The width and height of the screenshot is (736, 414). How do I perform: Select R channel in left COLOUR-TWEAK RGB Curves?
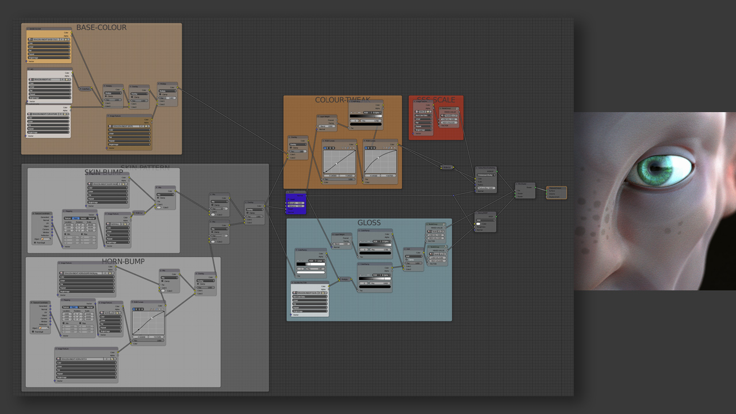(x=327, y=148)
